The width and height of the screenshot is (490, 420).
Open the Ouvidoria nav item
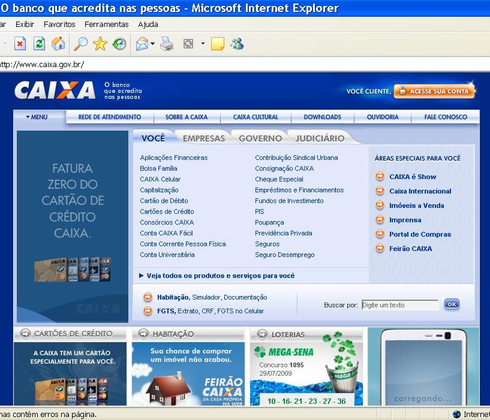(x=383, y=117)
